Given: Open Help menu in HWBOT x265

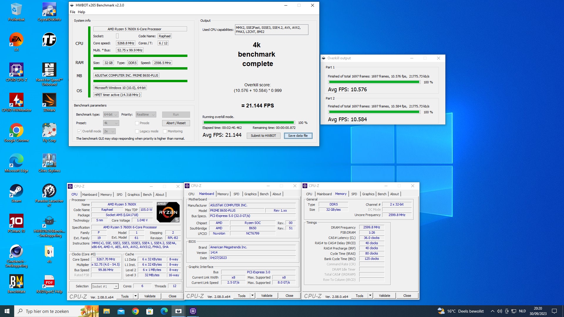Looking at the screenshot, I should pos(81,12).
